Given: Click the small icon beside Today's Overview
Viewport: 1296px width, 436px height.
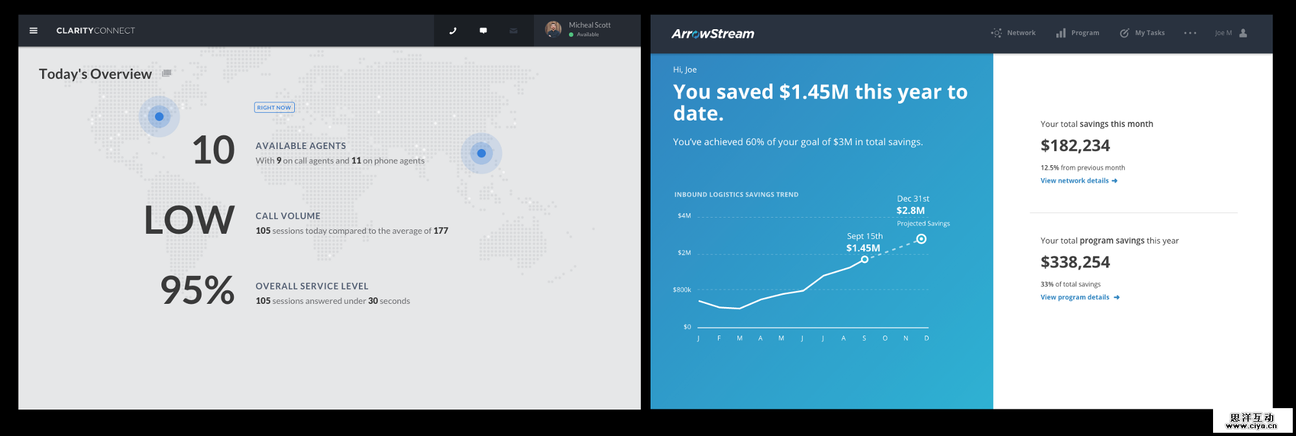Looking at the screenshot, I should pos(167,73).
